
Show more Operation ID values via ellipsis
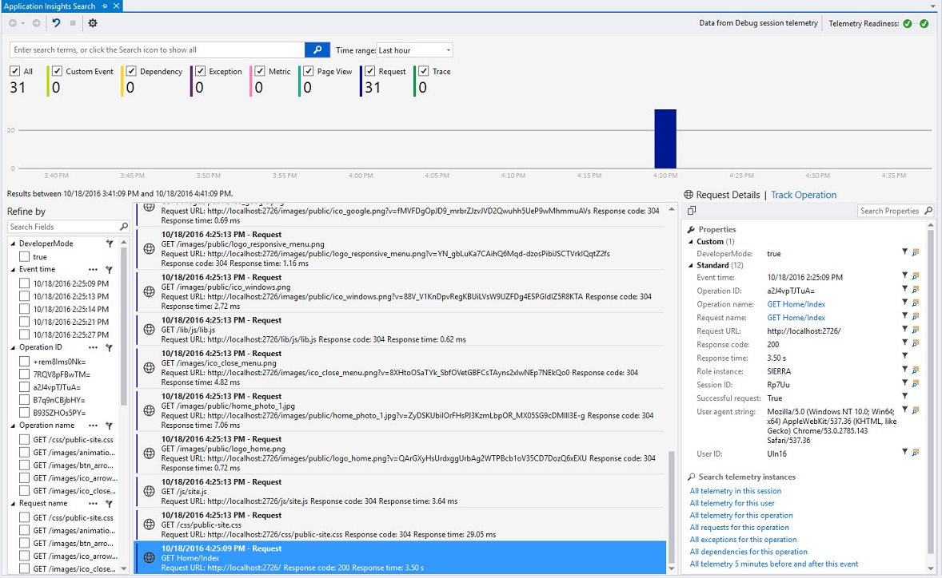[x=93, y=348]
